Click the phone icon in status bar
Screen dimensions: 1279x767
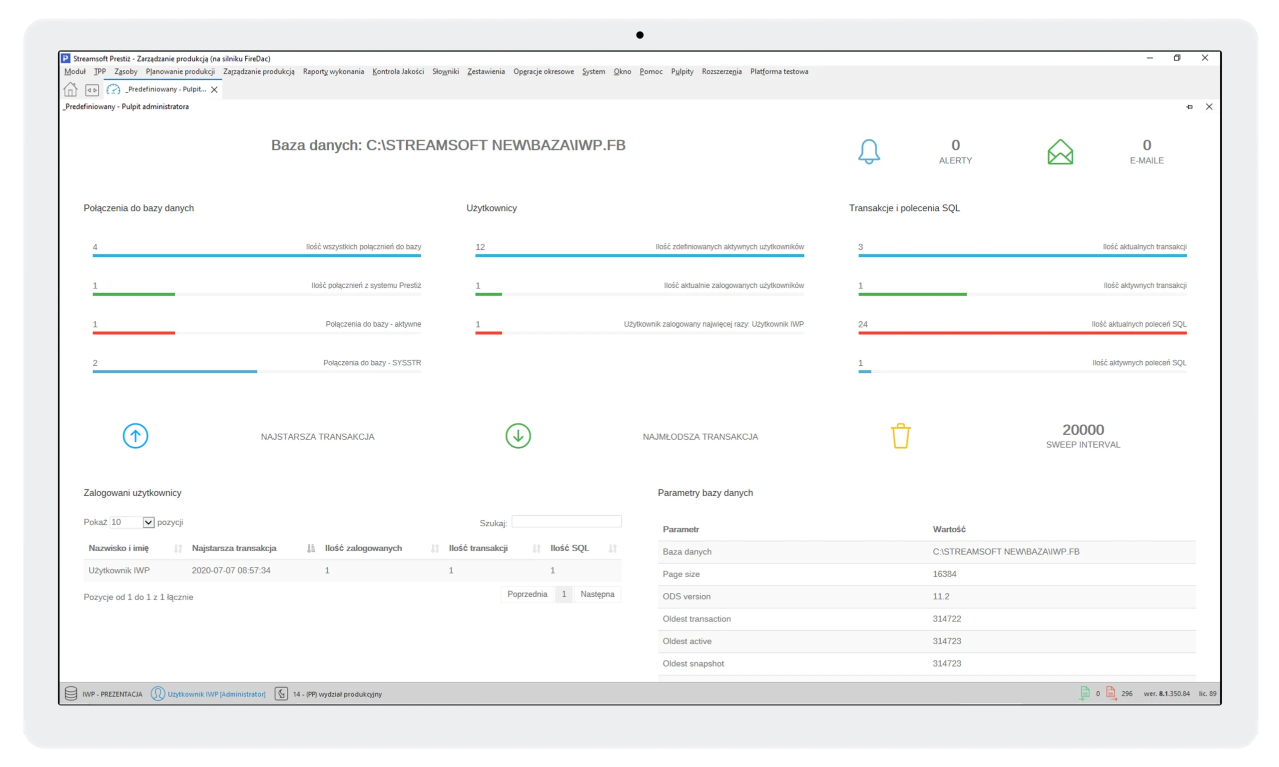click(x=281, y=694)
